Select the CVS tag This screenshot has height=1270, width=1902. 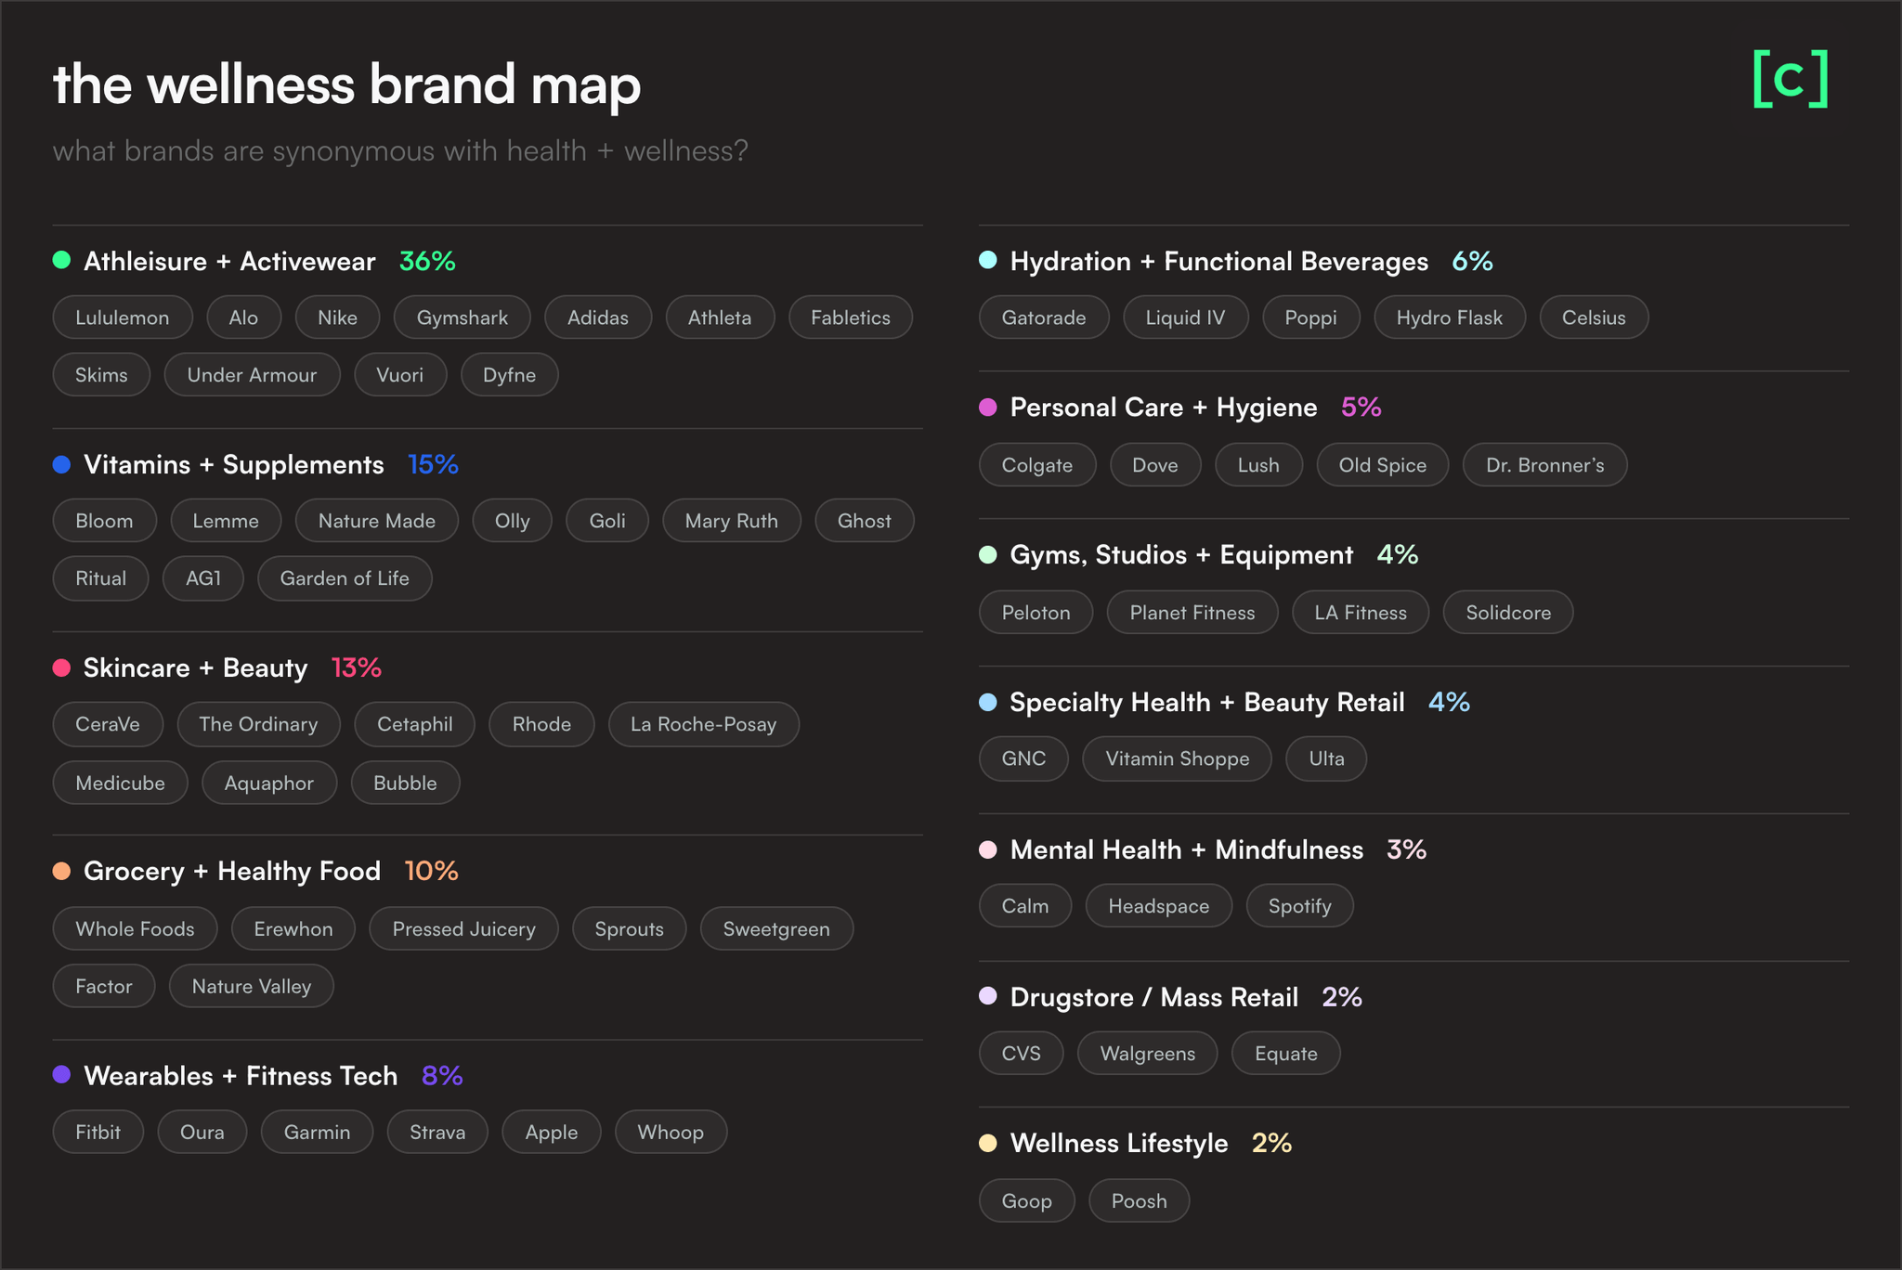1021,1053
